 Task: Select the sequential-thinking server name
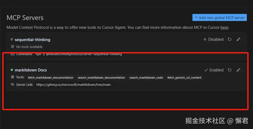(32, 39)
